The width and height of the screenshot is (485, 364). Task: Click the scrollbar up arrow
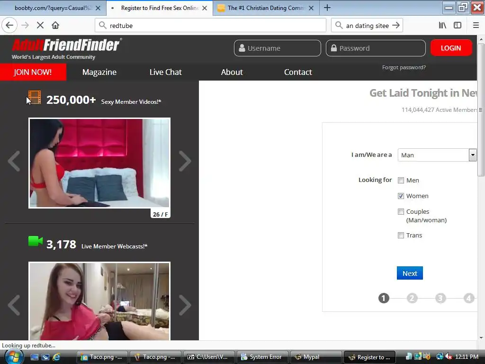[481, 39]
